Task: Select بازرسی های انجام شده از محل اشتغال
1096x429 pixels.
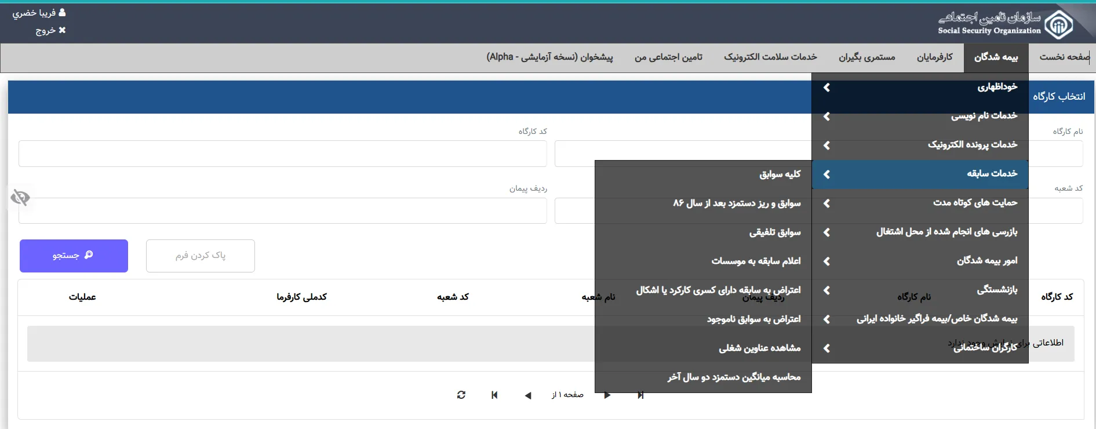Action: pos(920,232)
